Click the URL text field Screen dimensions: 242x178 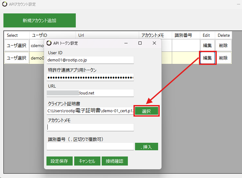90,93
